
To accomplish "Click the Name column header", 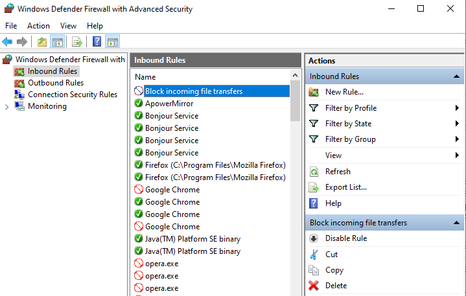I will pos(145,77).
